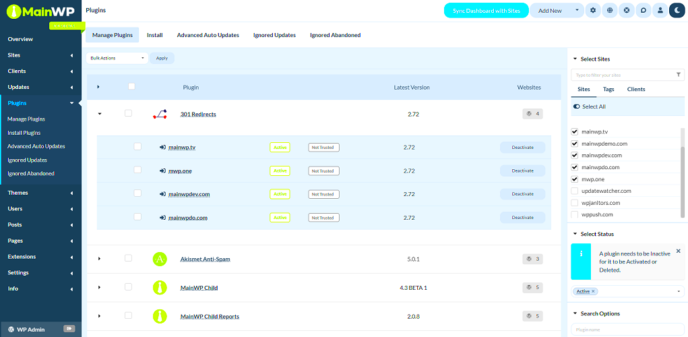Screen dimensions: 688x337
Task: Deactivate 301 Redirects on mainwpdo.com
Action: pos(523,218)
